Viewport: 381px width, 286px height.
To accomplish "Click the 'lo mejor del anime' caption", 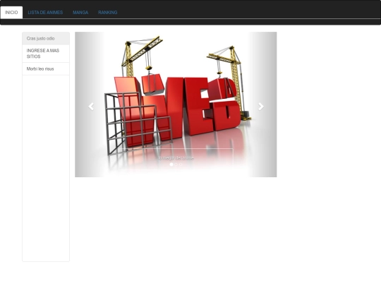I will (176, 158).
